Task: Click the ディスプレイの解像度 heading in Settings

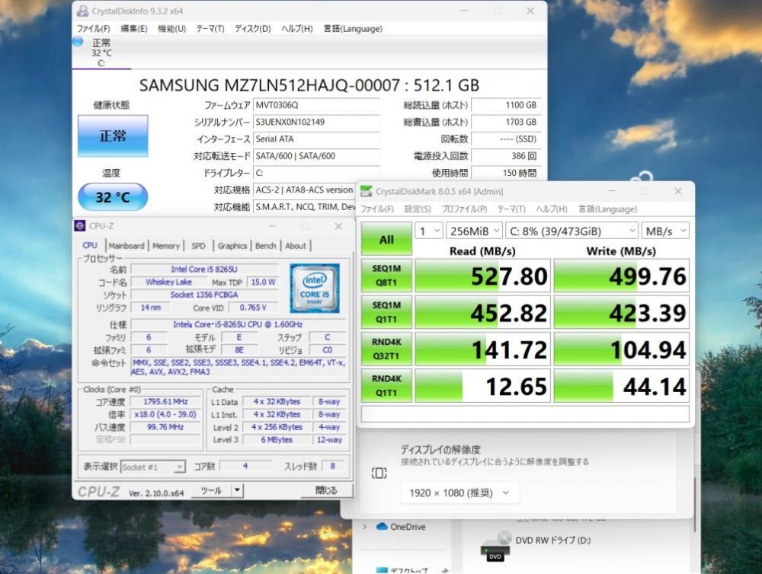Action: click(x=440, y=449)
